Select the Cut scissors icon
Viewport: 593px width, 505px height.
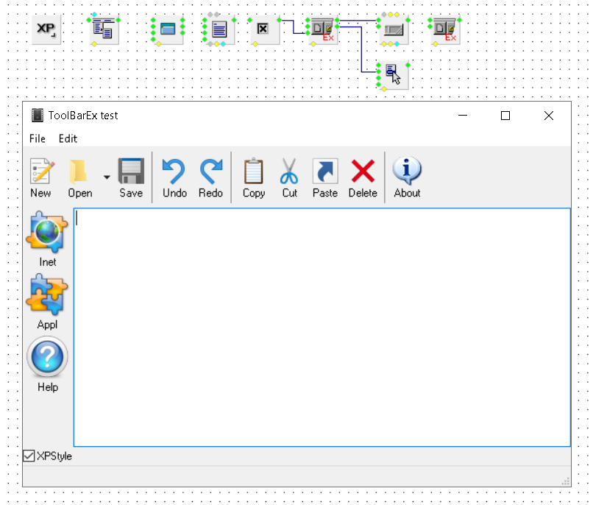[289, 172]
